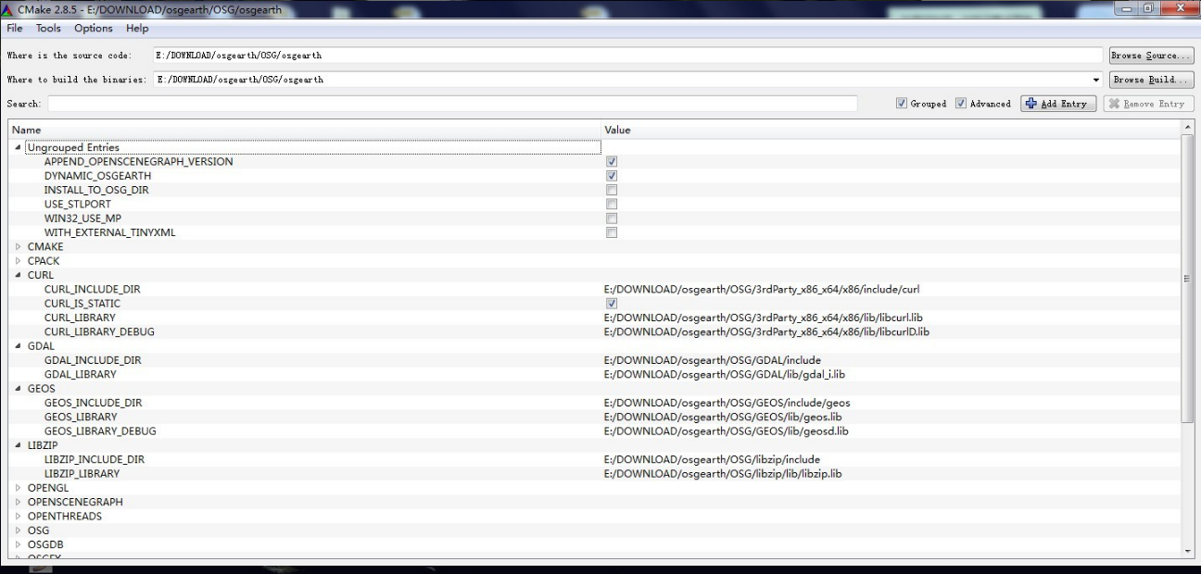Uncheck DYNAMIC_OSGEARTH checkbox
1201x574 pixels.
point(612,176)
